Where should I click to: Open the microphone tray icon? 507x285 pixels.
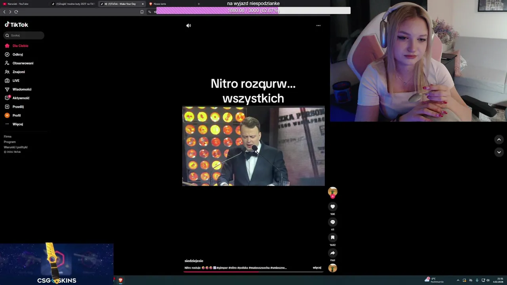point(477,280)
